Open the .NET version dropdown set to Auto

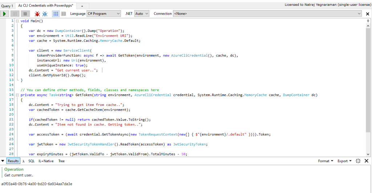[142, 14]
